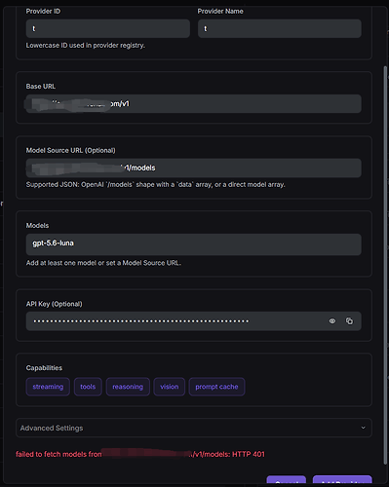Focus the Provider ID input field
This screenshot has height=487, width=389.
[108, 28]
